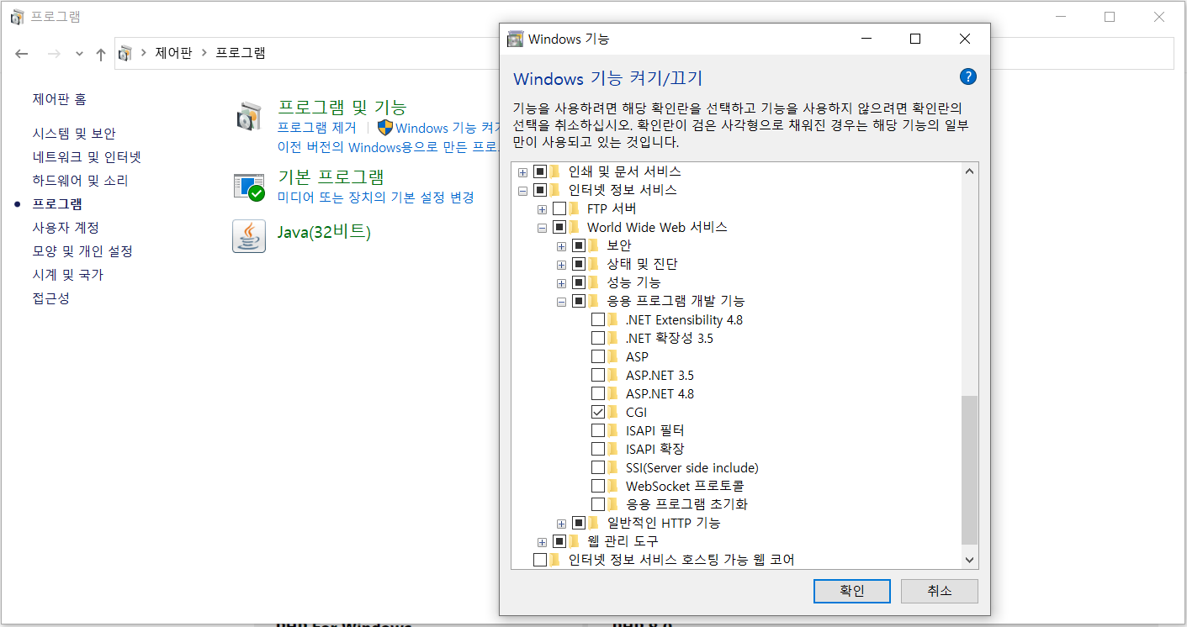This screenshot has width=1187, height=627.
Task: Open 제어판 홈 in the sidebar
Action: [60, 99]
